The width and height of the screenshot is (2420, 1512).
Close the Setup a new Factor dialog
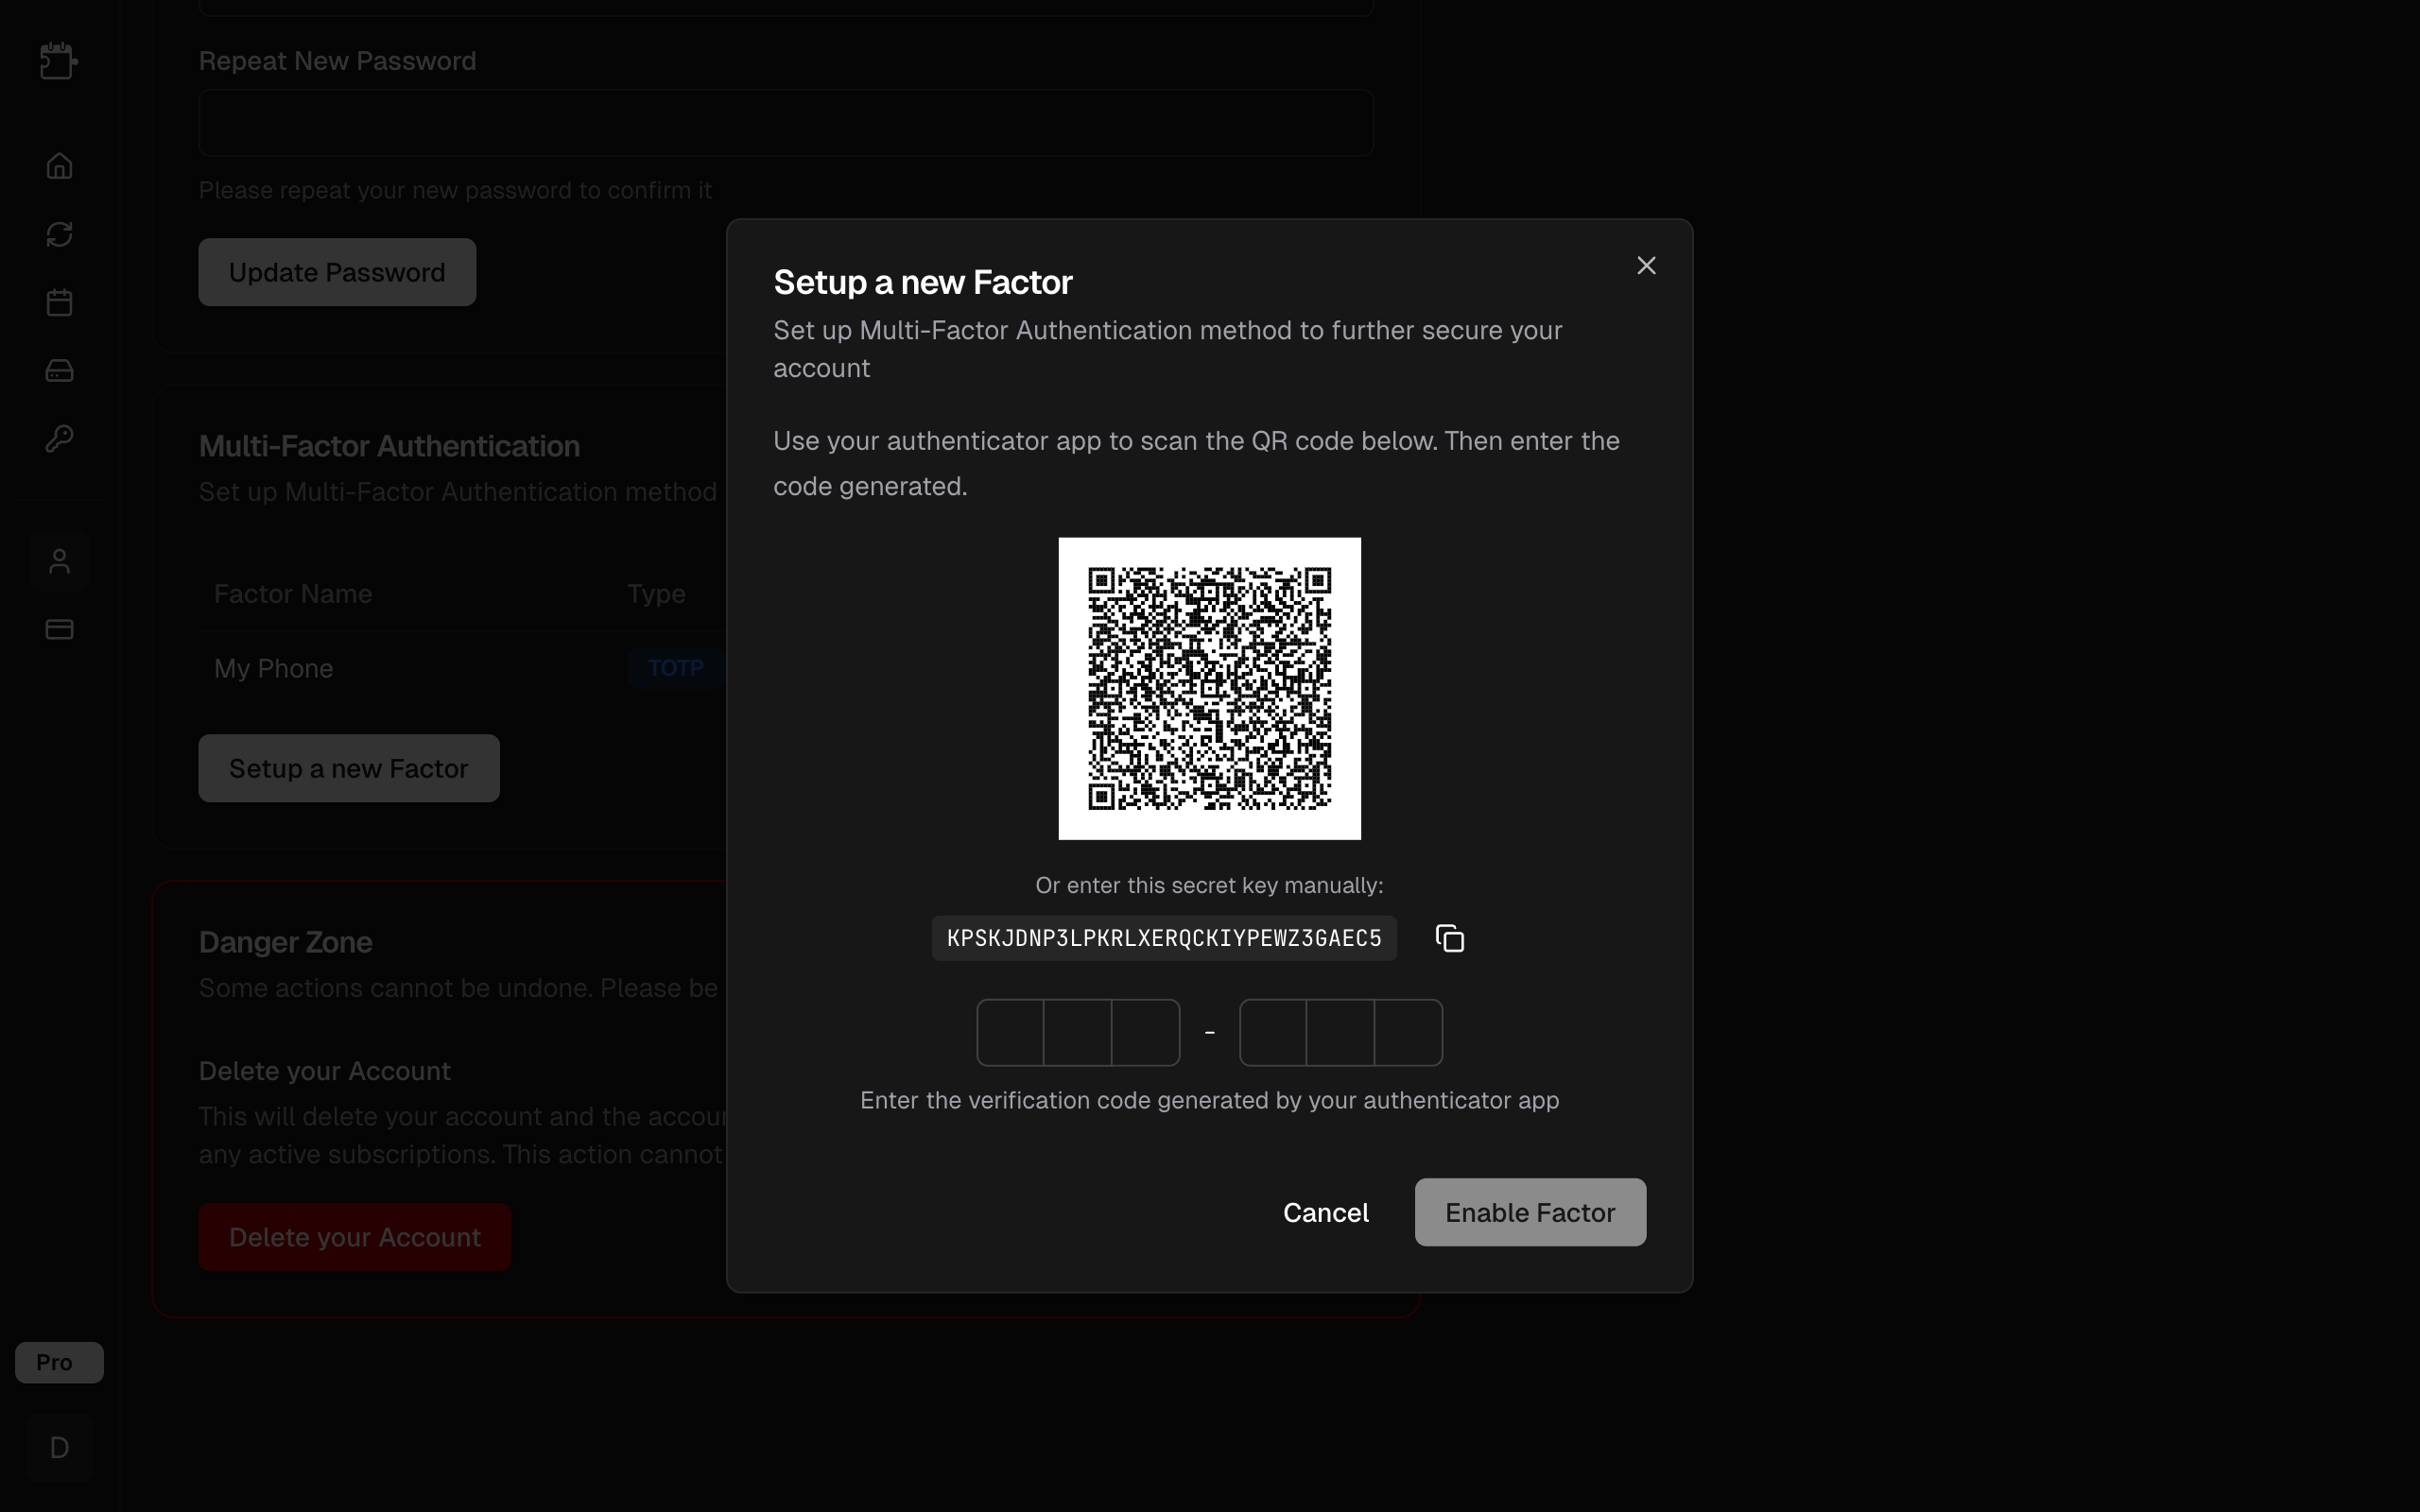[x=1646, y=265]
